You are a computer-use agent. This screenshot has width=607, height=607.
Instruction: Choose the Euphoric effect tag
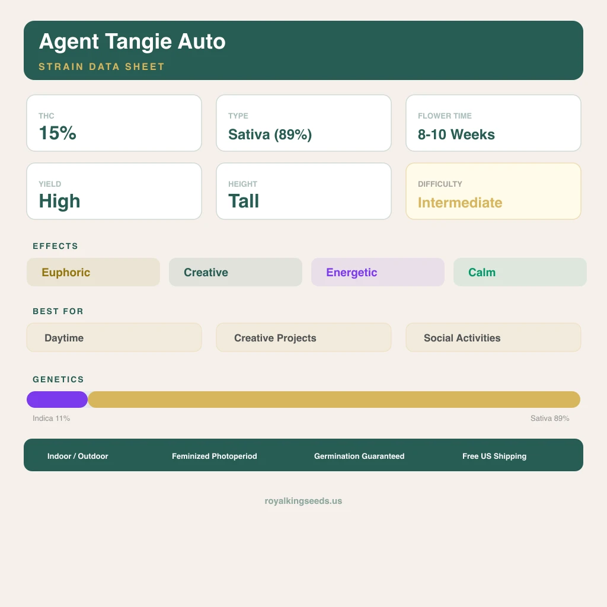(x=93, y=272)
